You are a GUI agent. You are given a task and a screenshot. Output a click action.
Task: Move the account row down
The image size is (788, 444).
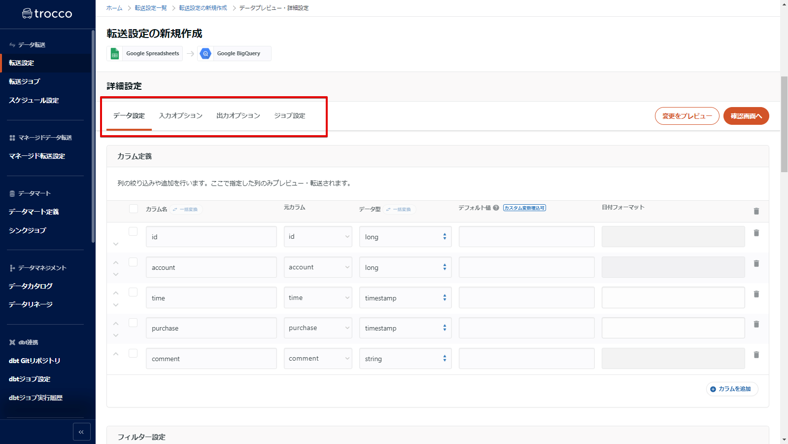[x=116, y=274]
